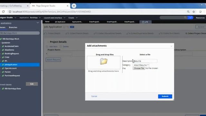Click the Collect Details step

click(52, 34)
